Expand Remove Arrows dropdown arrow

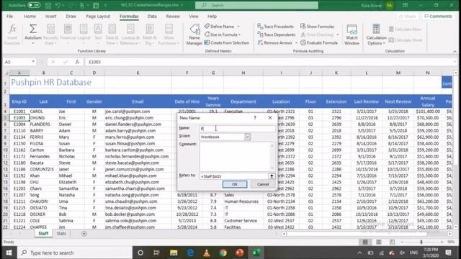pos(296,43)
